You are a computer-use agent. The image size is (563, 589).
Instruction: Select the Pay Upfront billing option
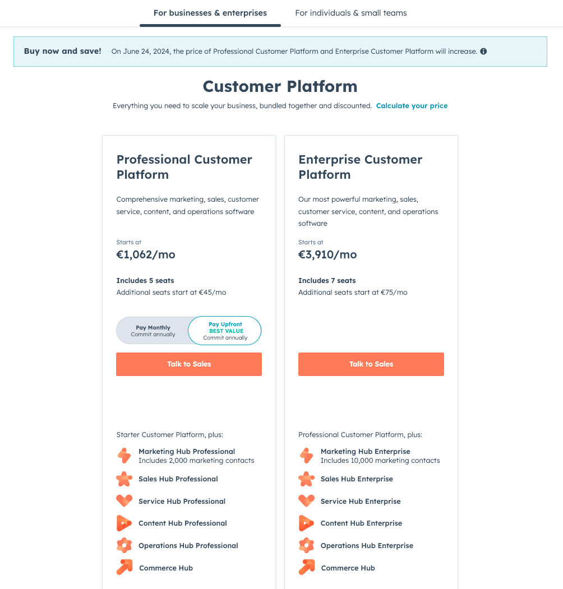[224, 331]
